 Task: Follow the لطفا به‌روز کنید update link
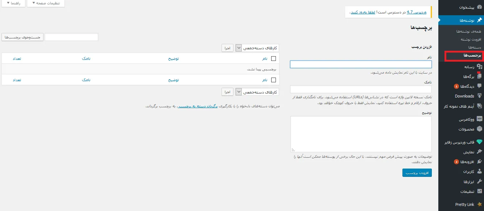[x=363, y=12]
